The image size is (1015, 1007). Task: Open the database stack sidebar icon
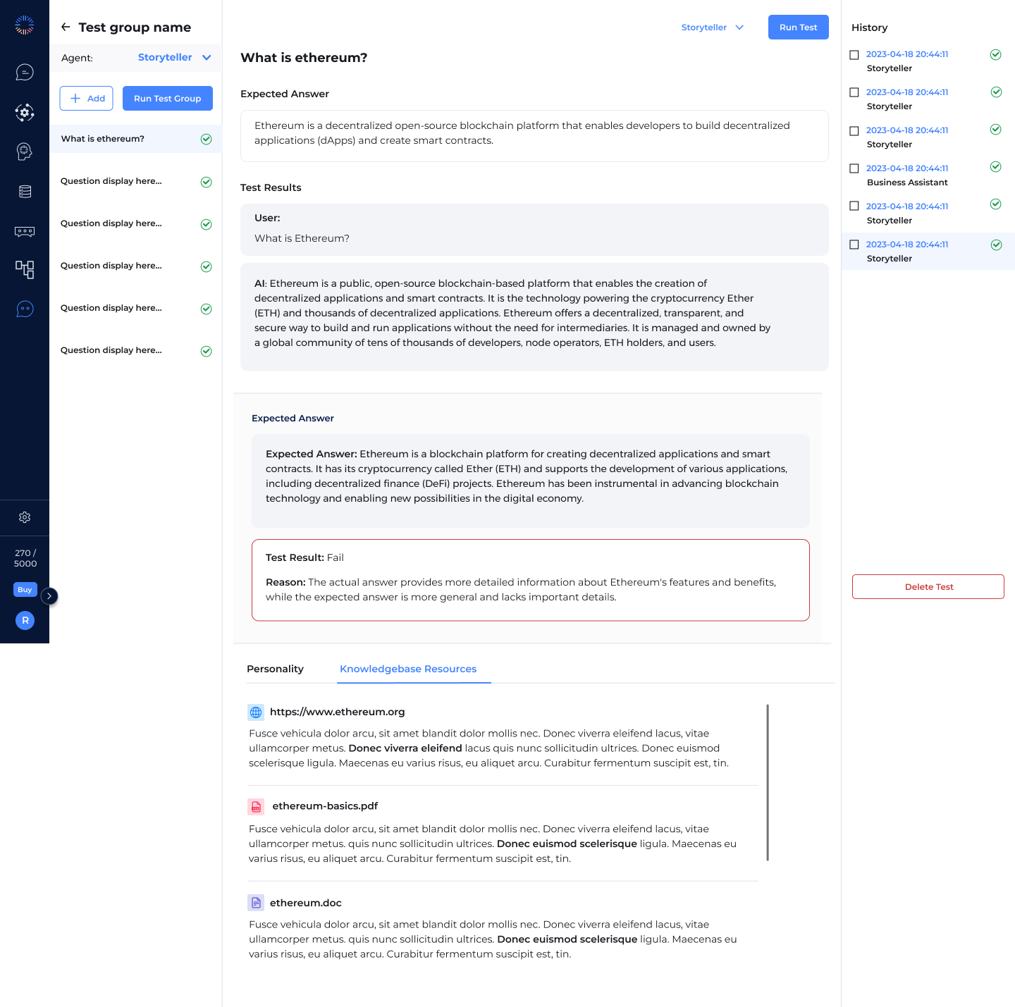coord(25,192)
